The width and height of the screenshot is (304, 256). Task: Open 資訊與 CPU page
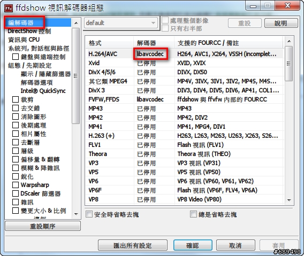click(24, 40)
